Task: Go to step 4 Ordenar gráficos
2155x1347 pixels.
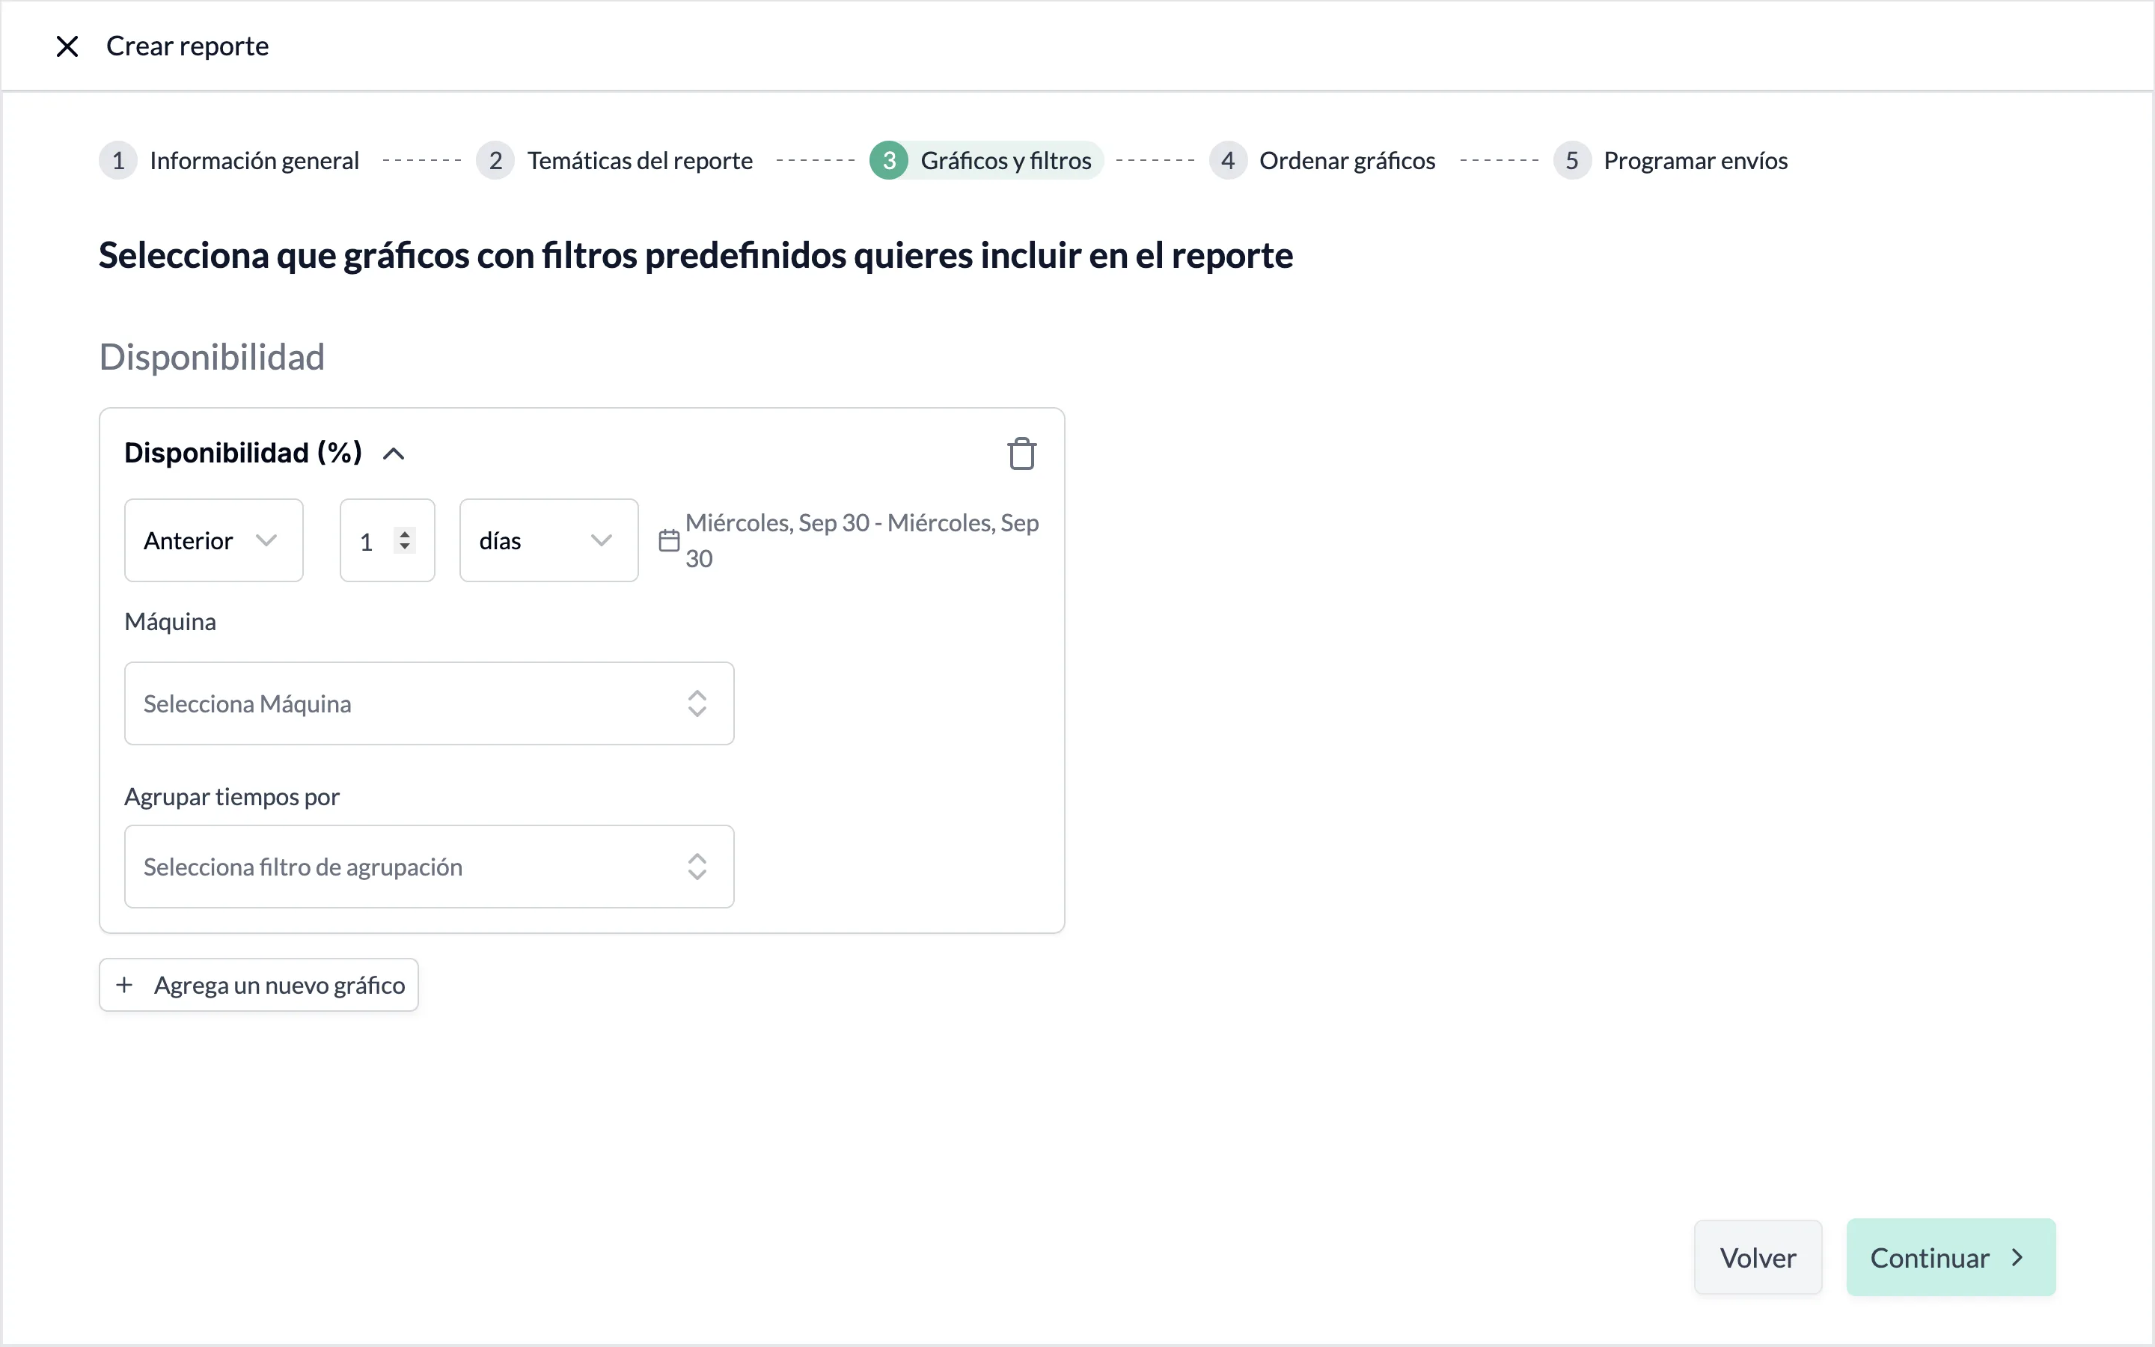Action: (1322, 160)
